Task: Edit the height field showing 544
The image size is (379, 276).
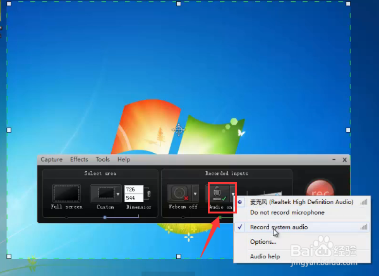Action: point(134,198)
